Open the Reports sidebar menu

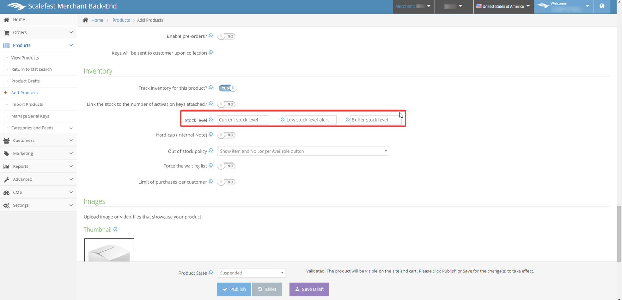pyautogui.click(x=38, y=166)
